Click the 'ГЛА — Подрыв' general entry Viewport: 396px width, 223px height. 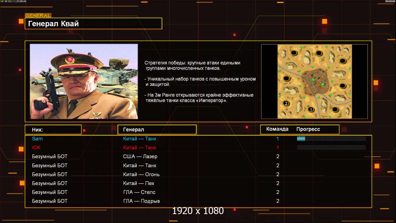click(x=142, y=201)
